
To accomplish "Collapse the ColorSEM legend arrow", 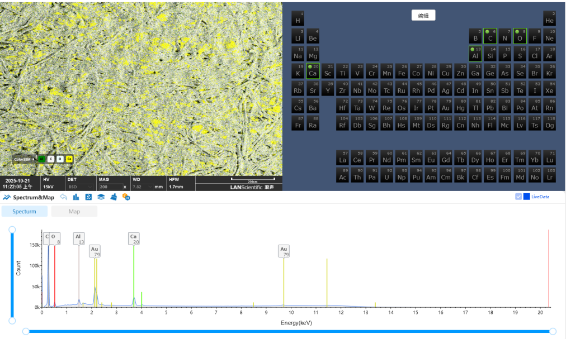I will 33,159.
